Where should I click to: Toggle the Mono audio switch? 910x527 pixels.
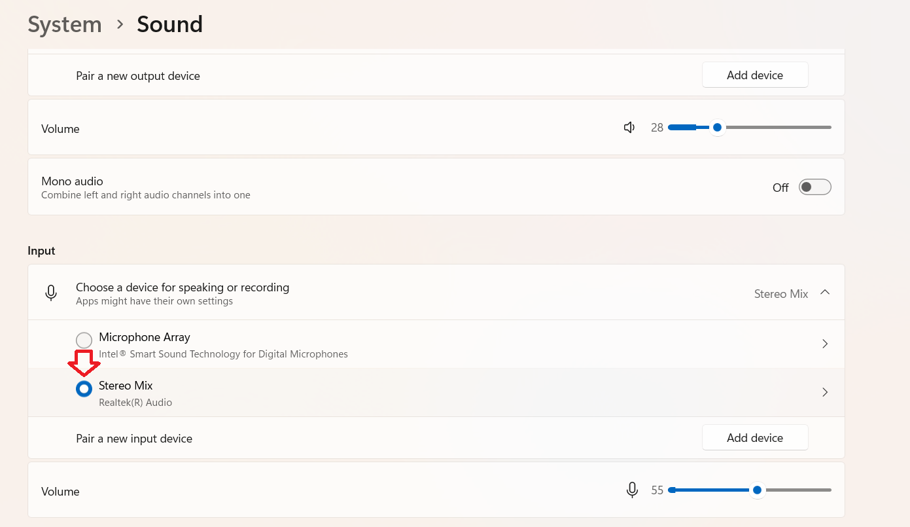tap(815, 187)
